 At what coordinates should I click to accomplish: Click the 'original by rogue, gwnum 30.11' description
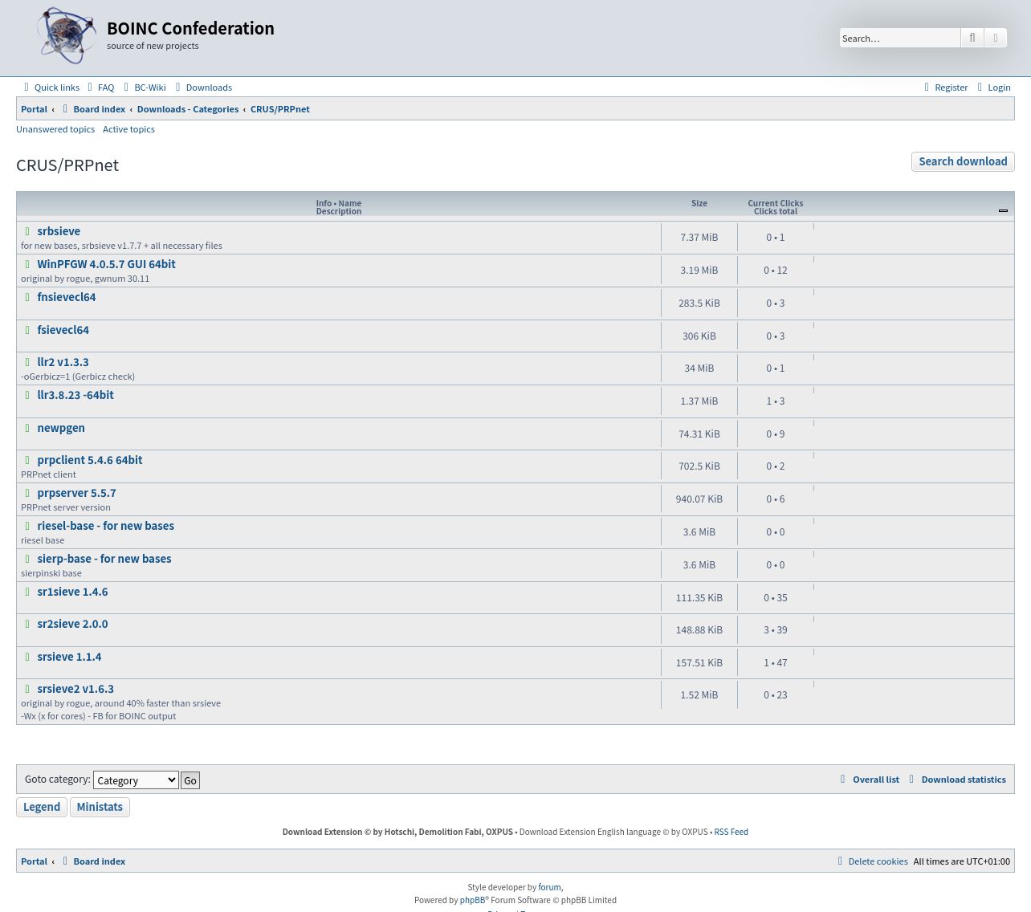[x=85, y=279]
